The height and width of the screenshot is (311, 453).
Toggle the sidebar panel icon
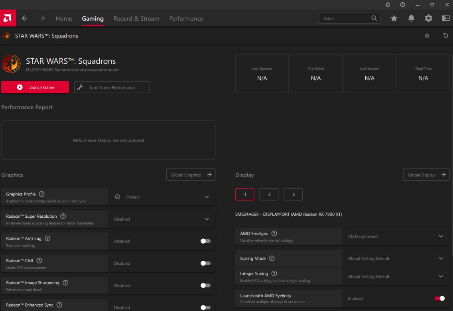click(446, 18)
